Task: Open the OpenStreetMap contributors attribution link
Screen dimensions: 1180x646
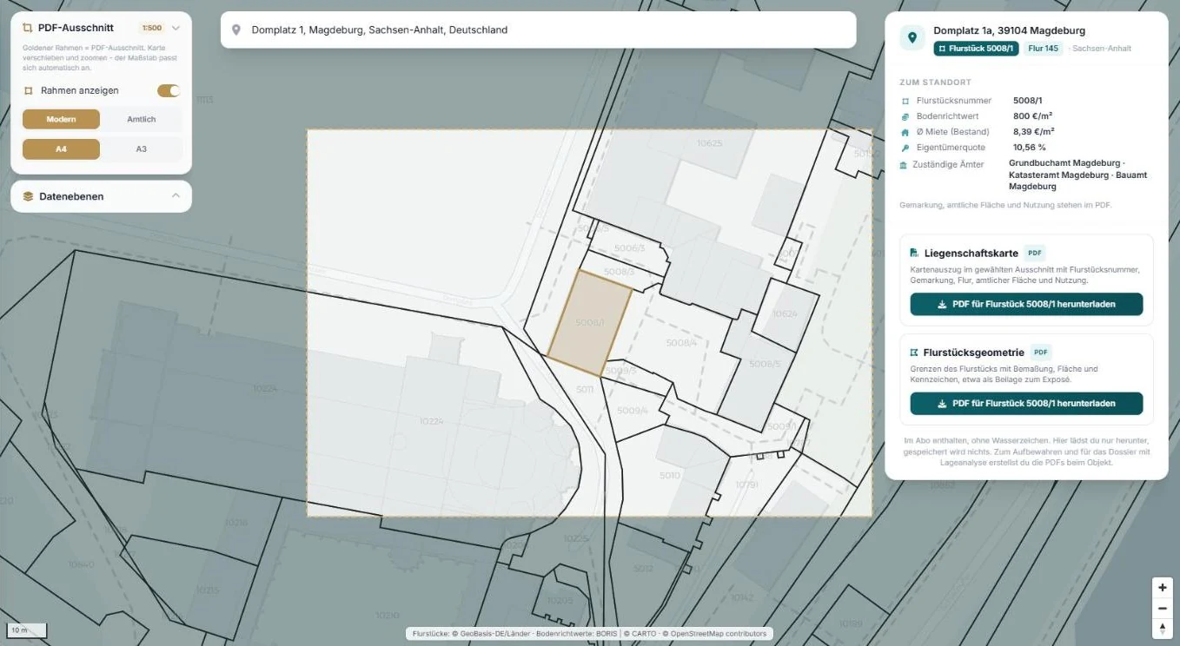Action: click(719, 634)
